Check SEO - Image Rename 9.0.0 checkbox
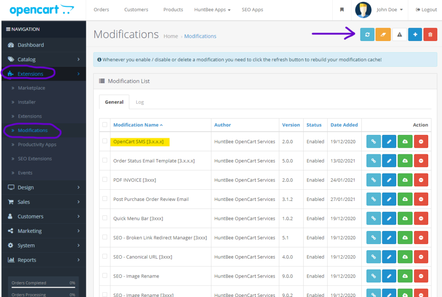 tap(104, 275)
